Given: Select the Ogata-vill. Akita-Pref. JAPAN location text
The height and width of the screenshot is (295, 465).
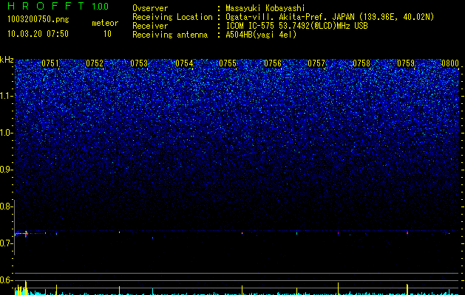Looking at the screenshot, I should [x=330, y=17].
